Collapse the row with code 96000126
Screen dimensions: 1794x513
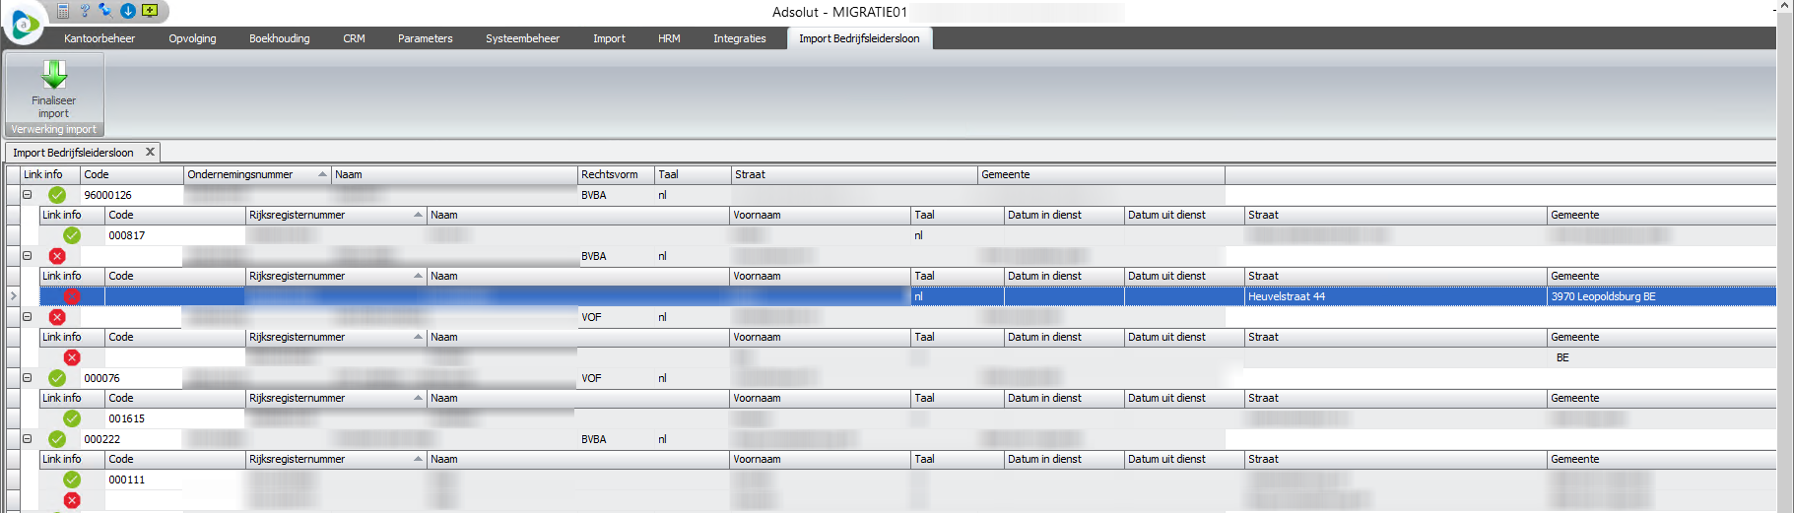tap(28, 195)
